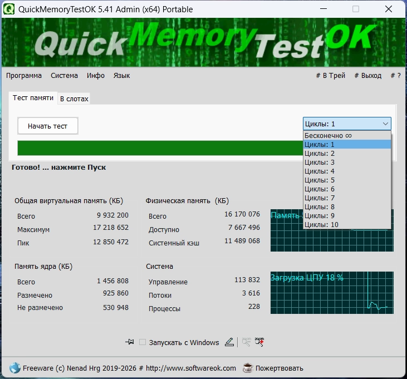Click the Пожертвовать donate link
The width and height of the screenshot is (407, 379).
pyautogui.click(x=279, y=368)
